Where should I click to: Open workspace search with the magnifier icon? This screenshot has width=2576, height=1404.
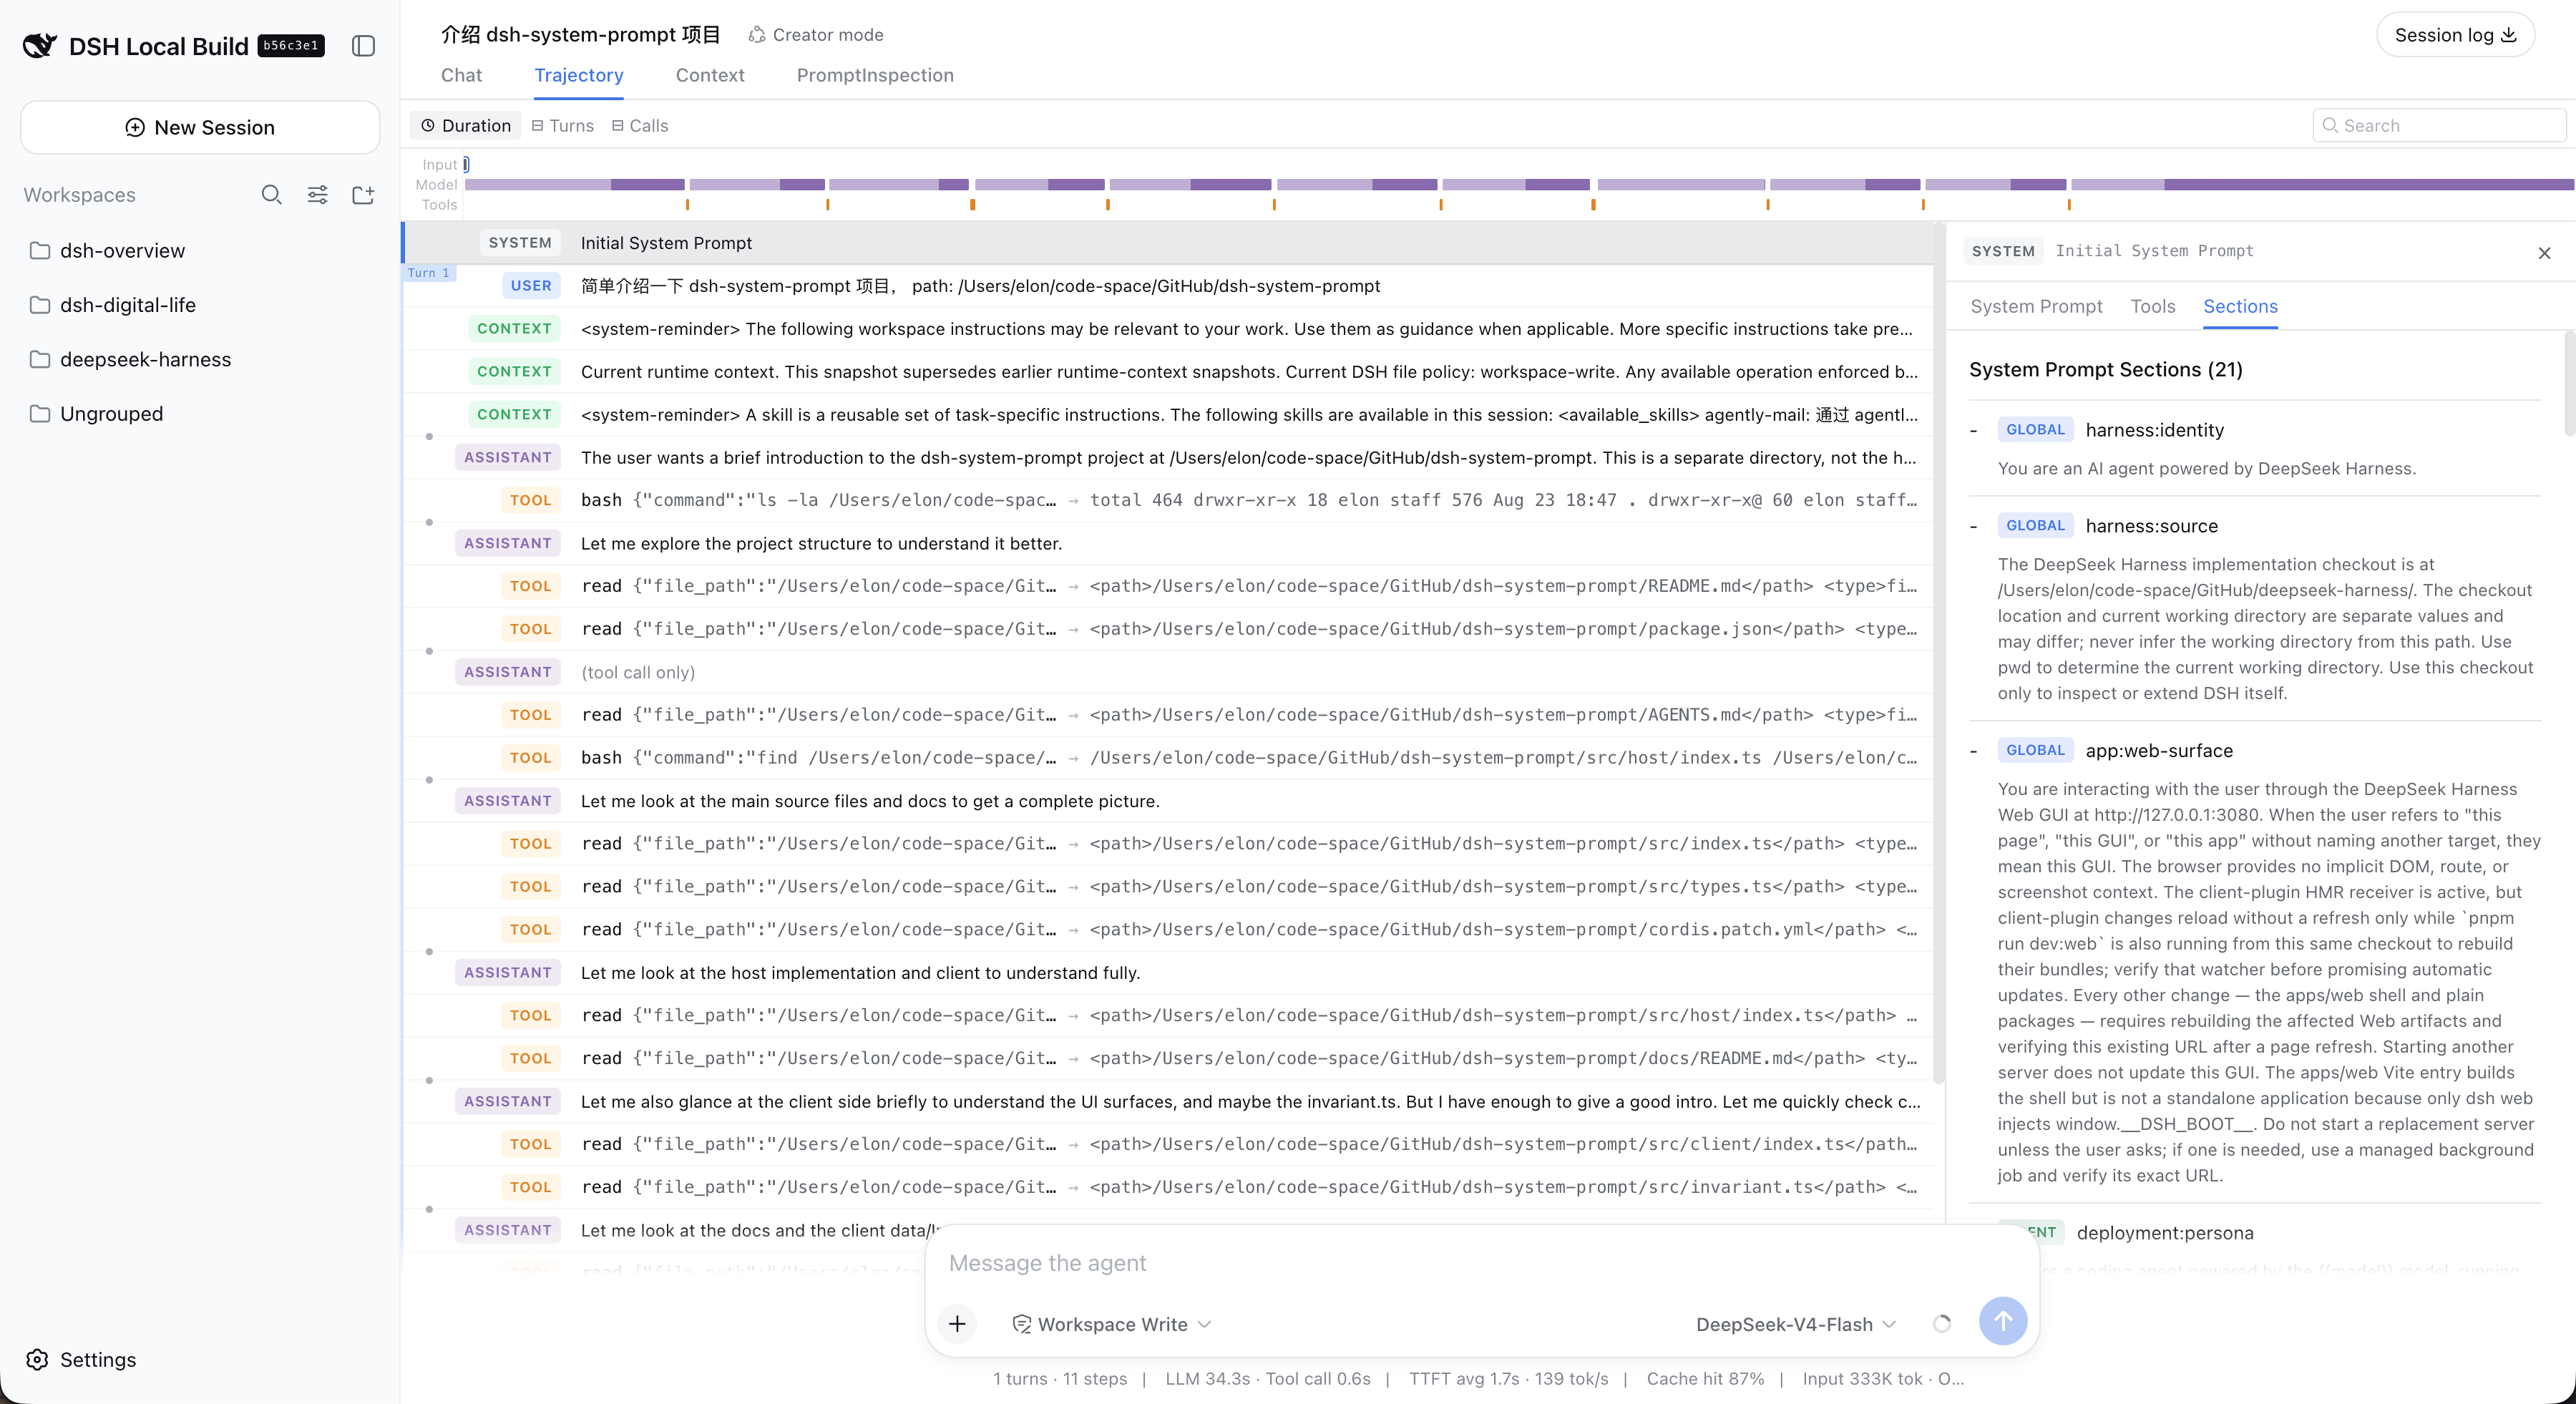click(x=271, y=195)
